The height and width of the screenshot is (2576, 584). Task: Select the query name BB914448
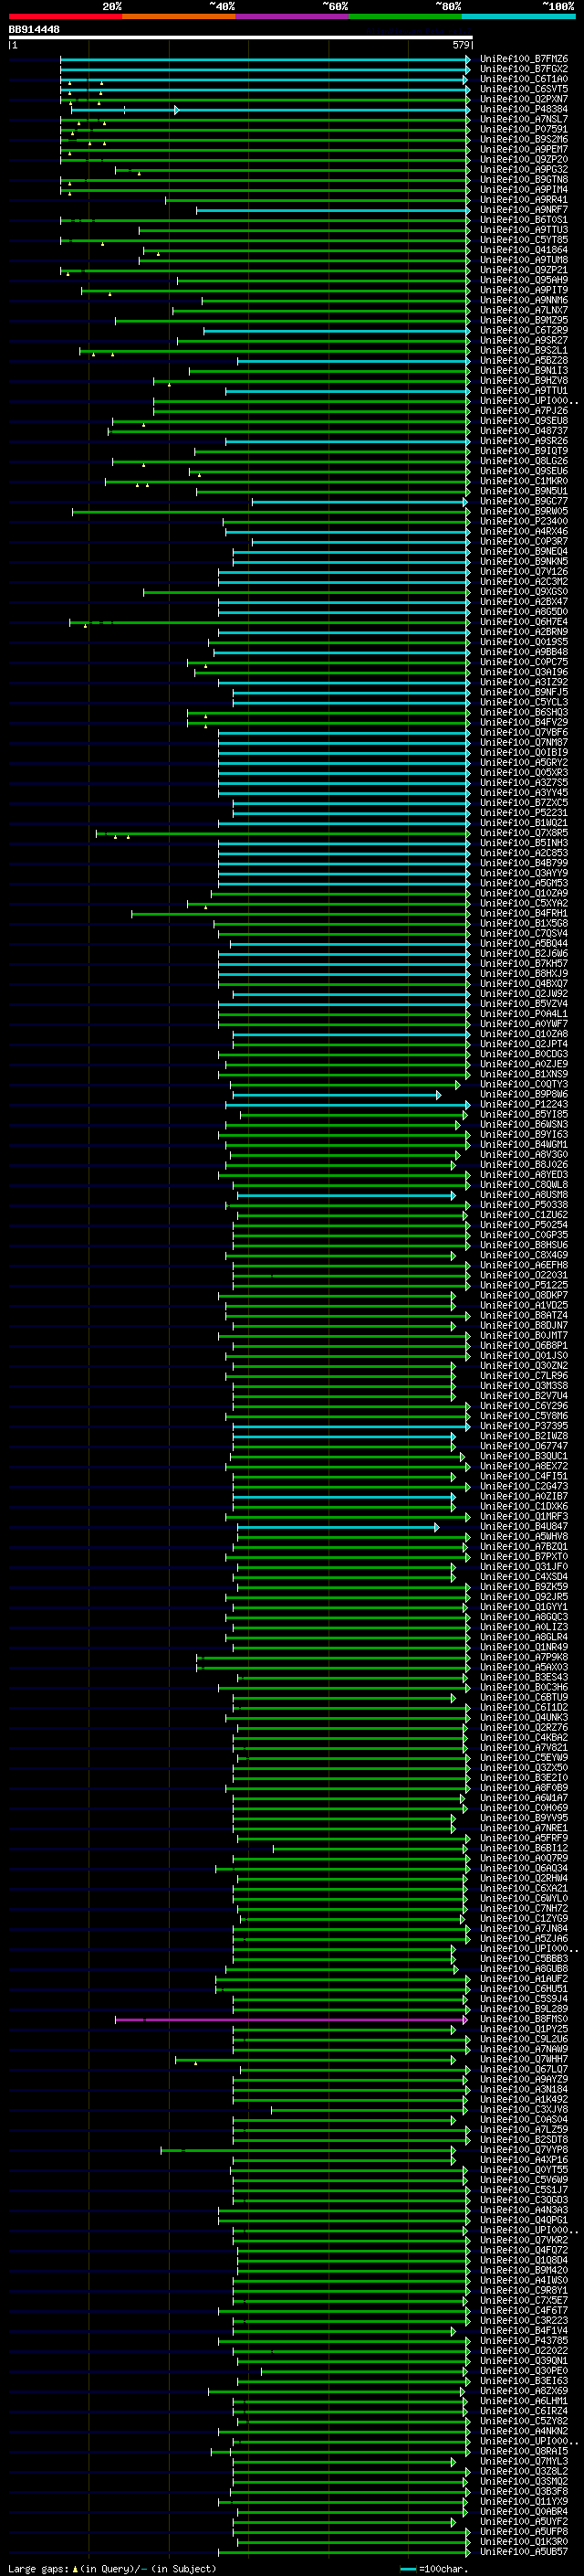[34, 30]
